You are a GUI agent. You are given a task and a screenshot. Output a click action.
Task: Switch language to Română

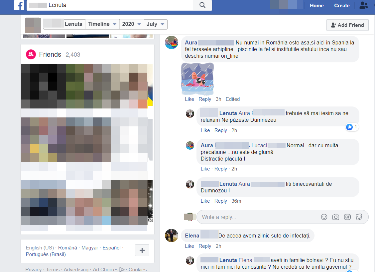[67, 248]
